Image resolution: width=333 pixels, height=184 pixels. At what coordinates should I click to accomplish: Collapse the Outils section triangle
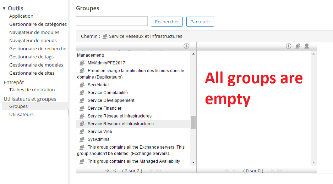point(4,8)
